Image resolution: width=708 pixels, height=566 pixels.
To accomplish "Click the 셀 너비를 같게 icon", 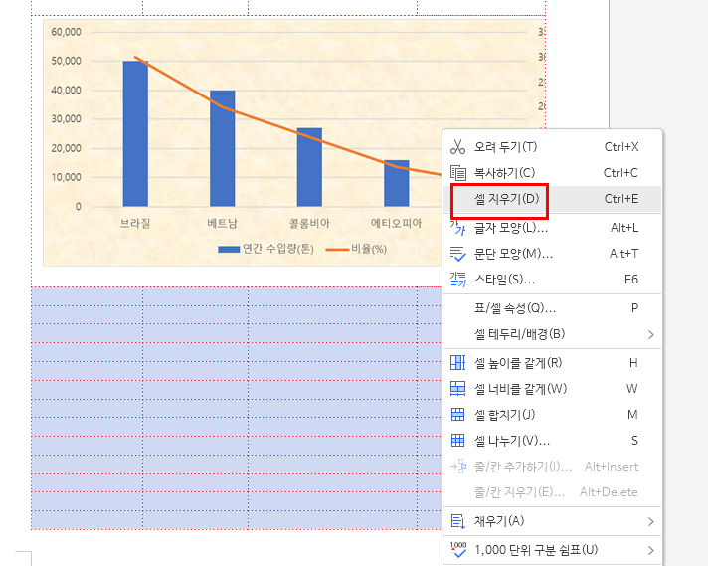I will point(457,389).
